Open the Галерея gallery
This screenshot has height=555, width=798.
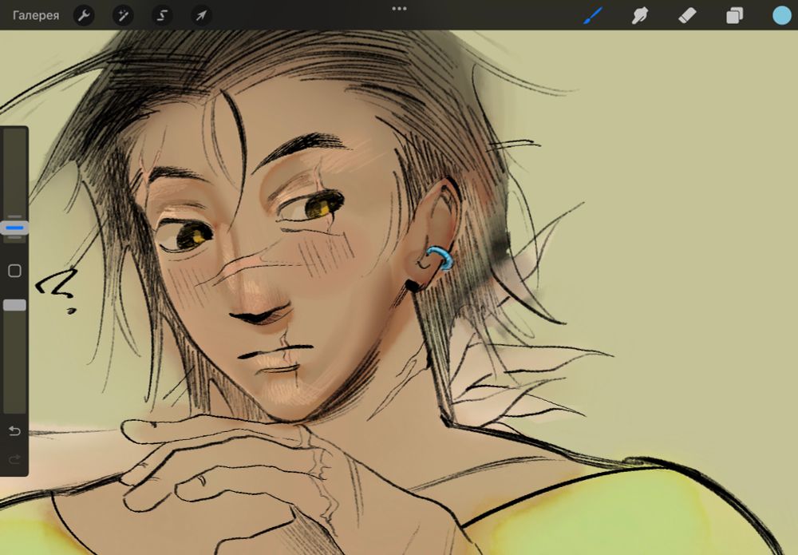click(36, 15)
